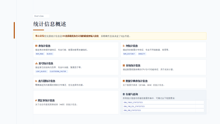
Task: Click the server icon beside 系统统计信息
Action: click(124, 65)
